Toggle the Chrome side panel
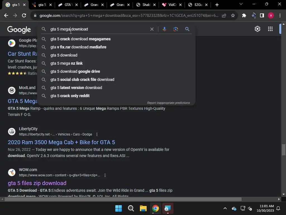This screenshot has width=286, height=215. click(262, 16)
